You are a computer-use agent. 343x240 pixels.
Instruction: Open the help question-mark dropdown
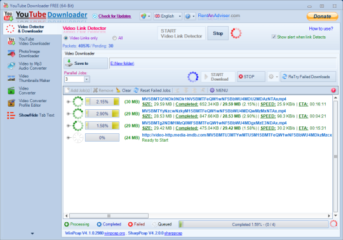coord(190,16)
